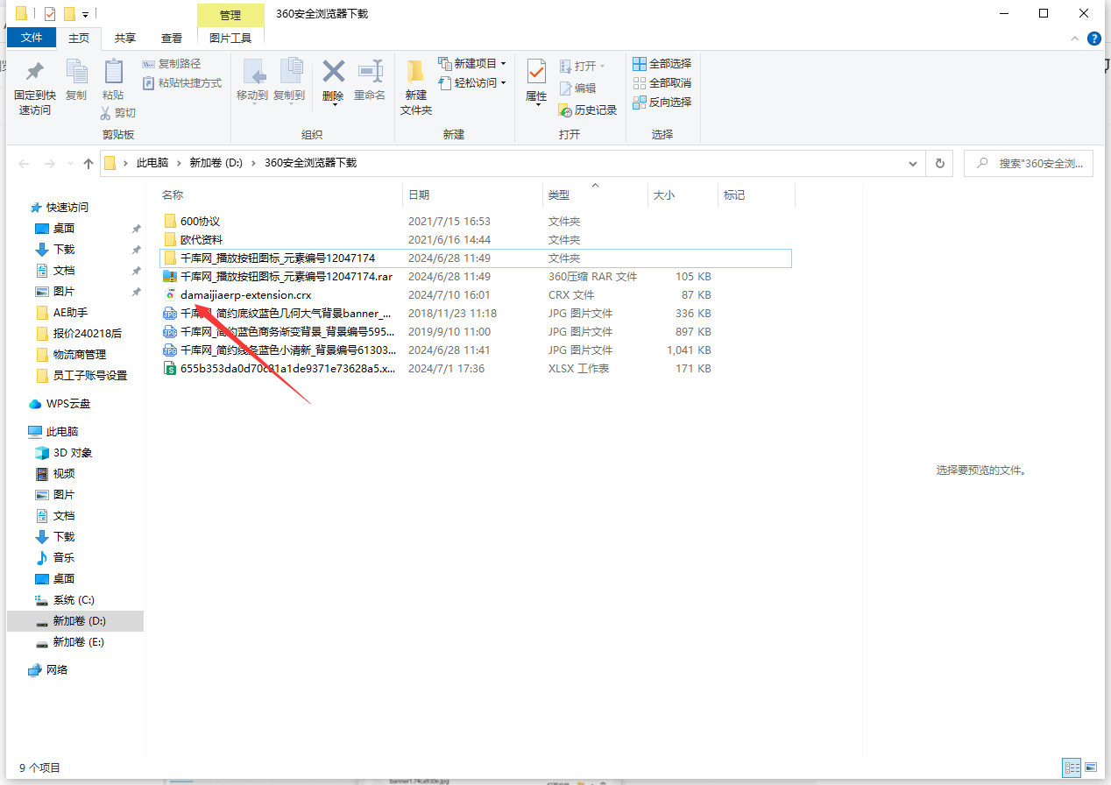The height and width of the screenshot is (785, 1111).
Task: Click the 管理 contextual tab
Action: pos(230,15)
